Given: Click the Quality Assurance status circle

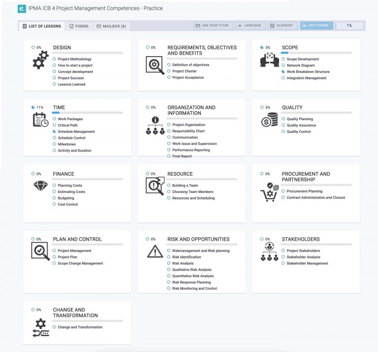Looking at the screenshot, I should 283,125.
